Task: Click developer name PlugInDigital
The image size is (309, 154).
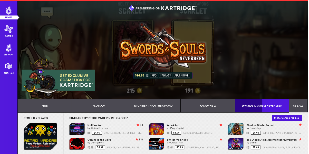Action: 178,128
